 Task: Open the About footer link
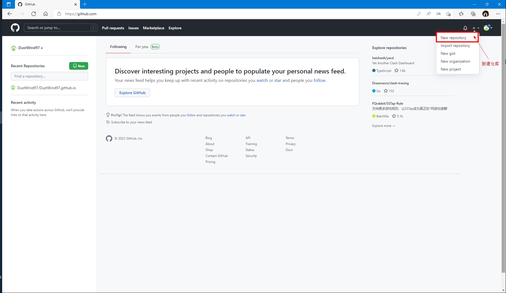(x=210, y=144)
